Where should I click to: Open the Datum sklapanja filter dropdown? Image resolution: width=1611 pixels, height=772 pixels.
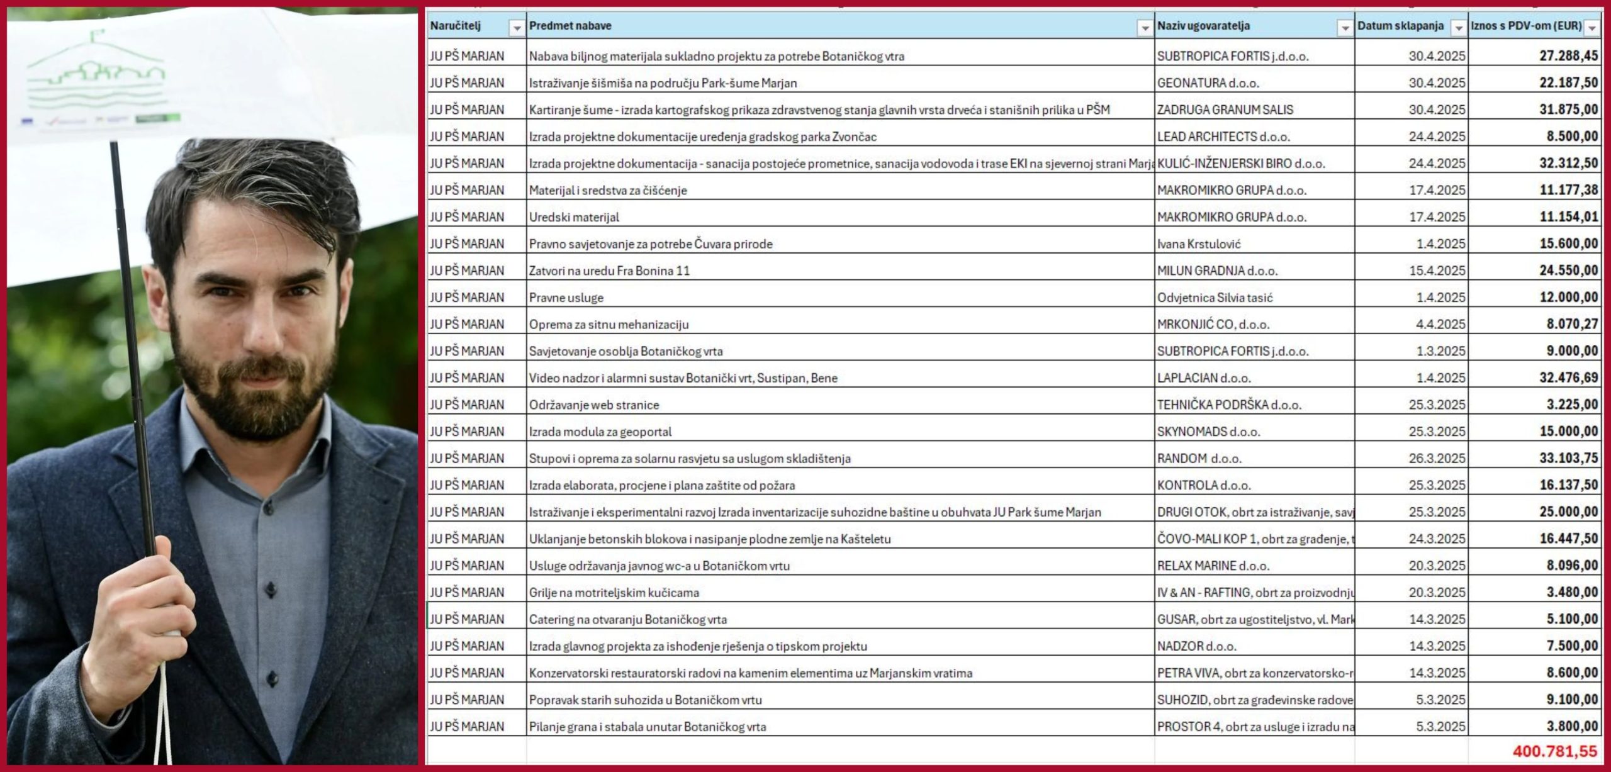(x=1458, y=28)
